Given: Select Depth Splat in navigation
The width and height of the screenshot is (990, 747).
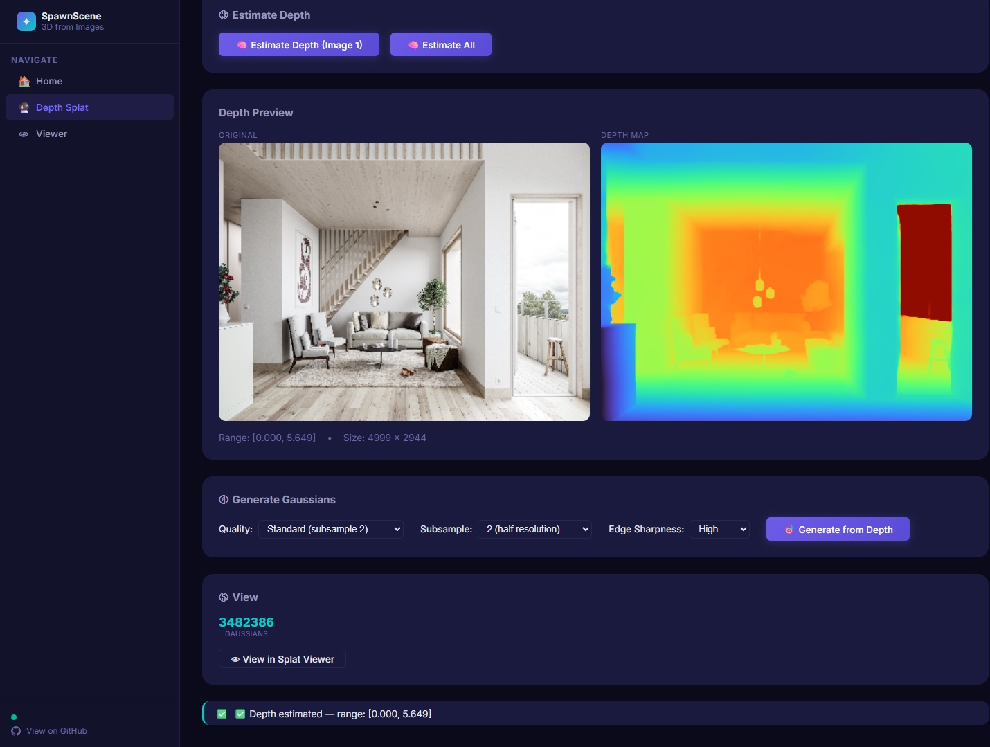Looking at the screenshot, I should click(89, 107).
